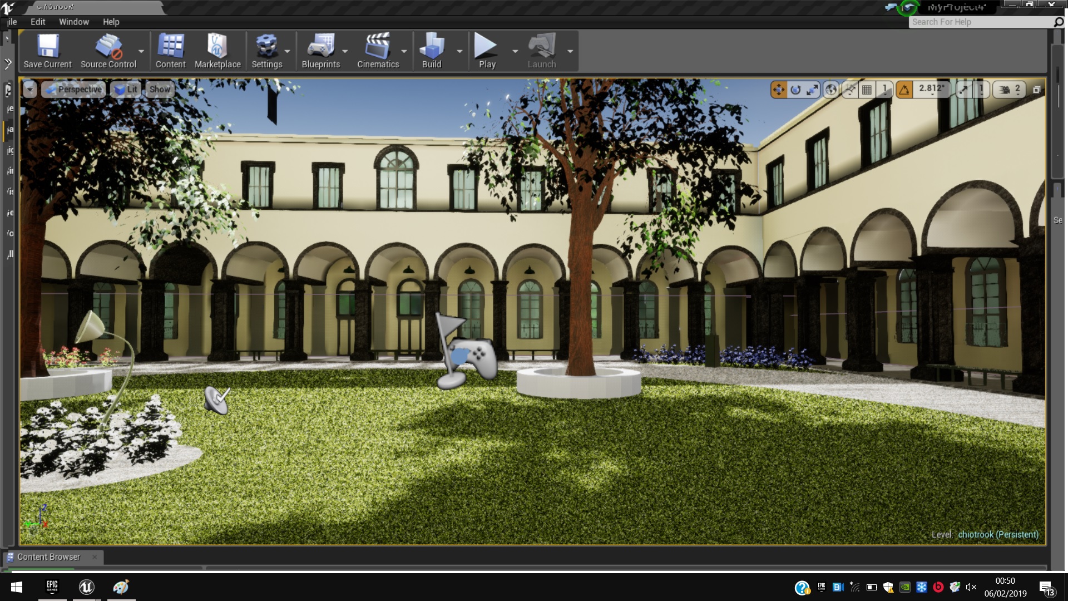Switch to the Content Browser tab
The image size is (1068, 601).
point(48,556)
